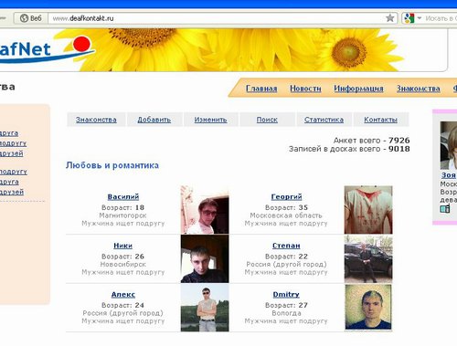The width and height of the screenshot is (457, 346).
Task: Switch to the Добавить tab
Action: click(154, 120)
